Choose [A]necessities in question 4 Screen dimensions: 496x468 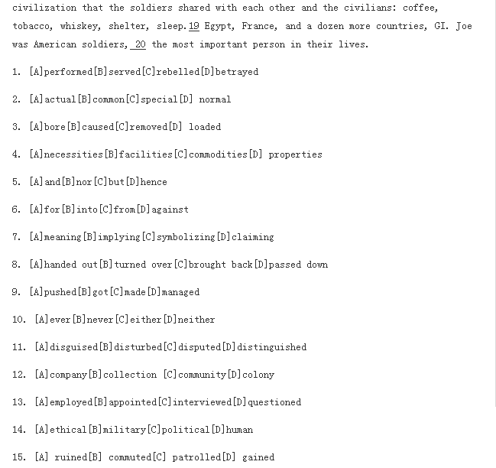click(x=66, y=154)
